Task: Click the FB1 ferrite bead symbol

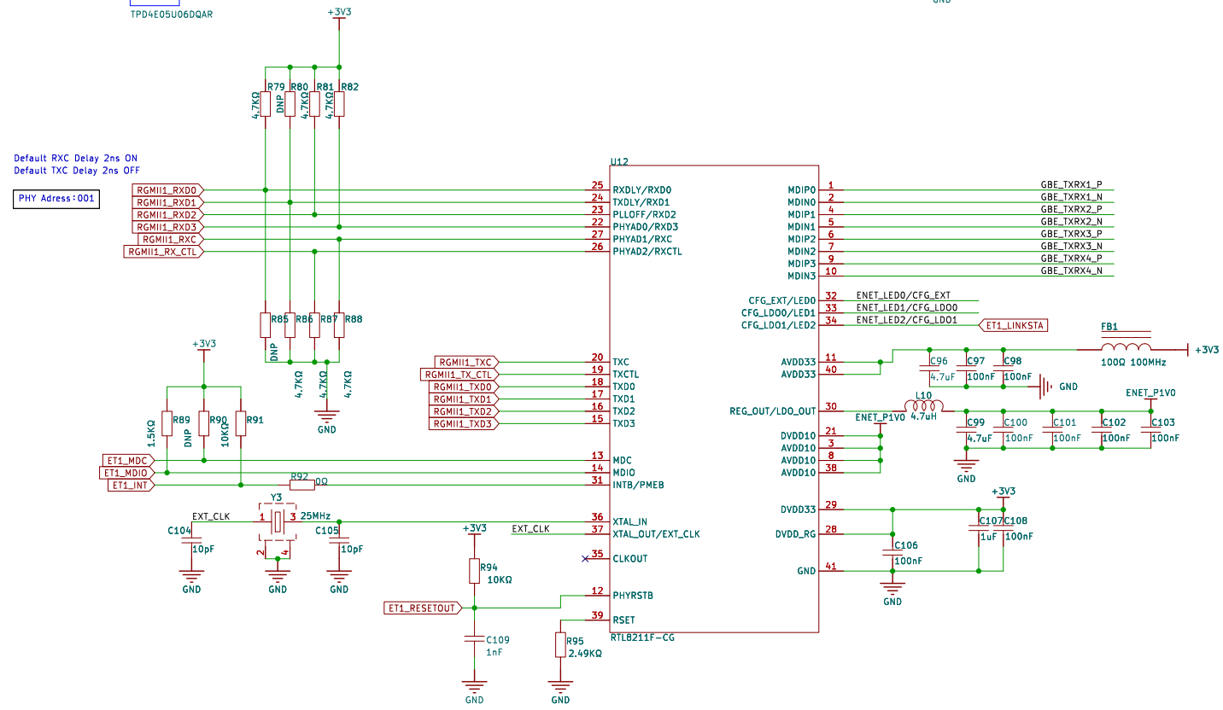Action: click(x=1126, y=349)
